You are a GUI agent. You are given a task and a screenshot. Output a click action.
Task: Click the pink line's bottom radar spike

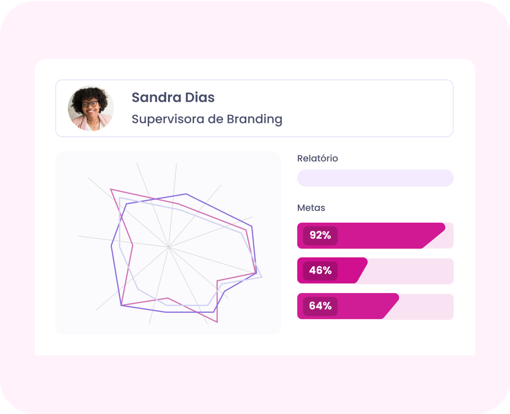217,321
